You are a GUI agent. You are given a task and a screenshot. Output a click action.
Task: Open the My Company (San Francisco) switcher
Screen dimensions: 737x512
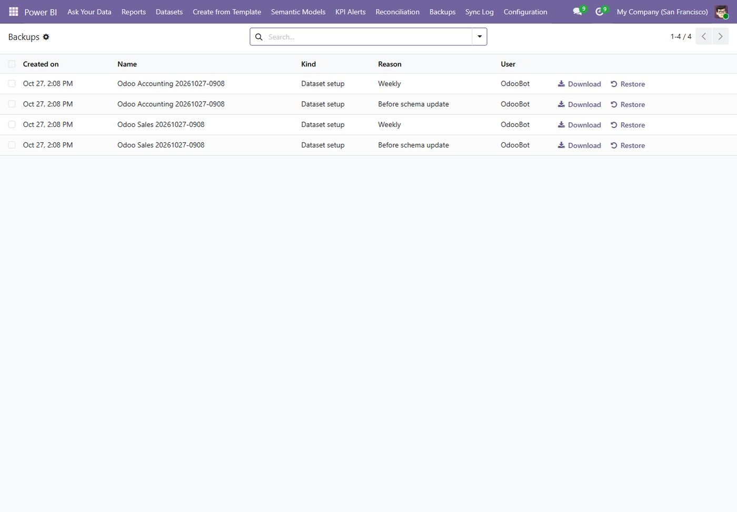pos(662,12)
